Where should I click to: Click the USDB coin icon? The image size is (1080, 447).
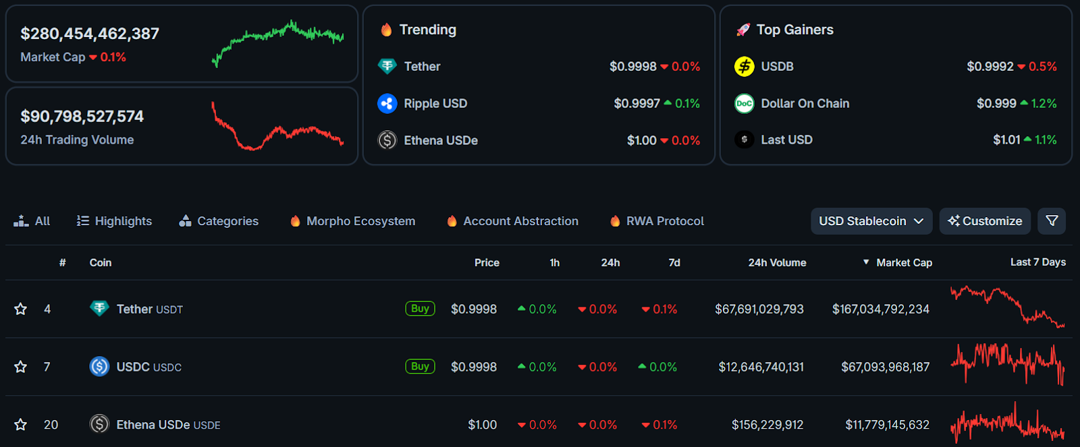click(x=744, y=66)
